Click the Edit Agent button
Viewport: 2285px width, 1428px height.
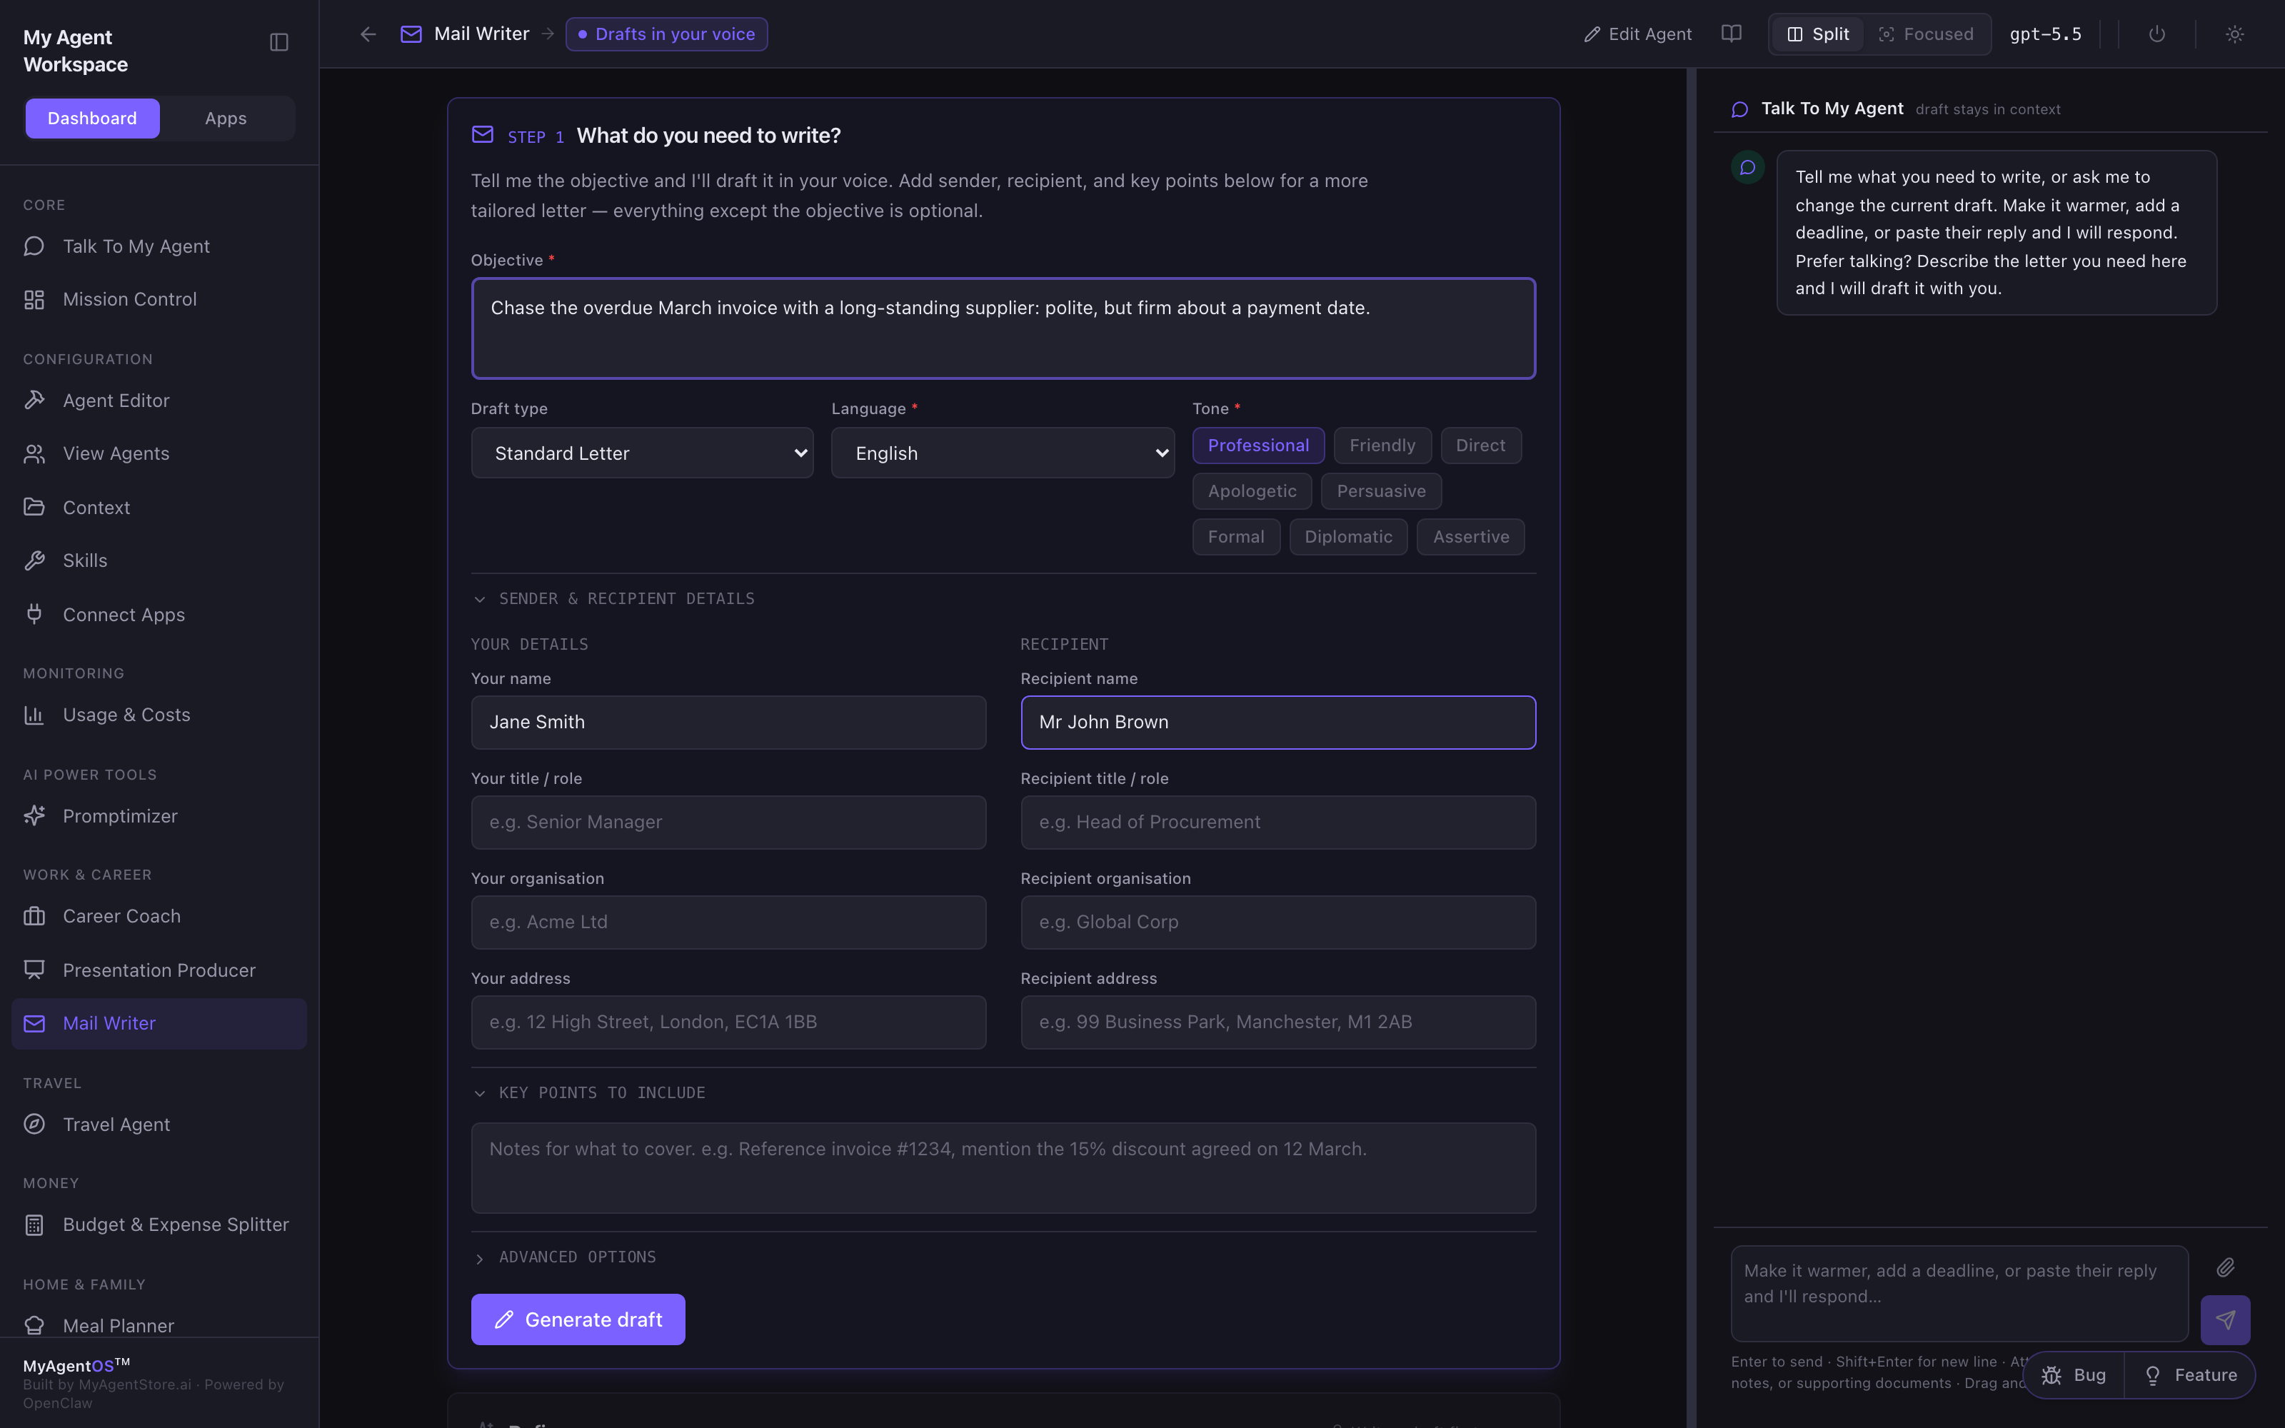1637,34
